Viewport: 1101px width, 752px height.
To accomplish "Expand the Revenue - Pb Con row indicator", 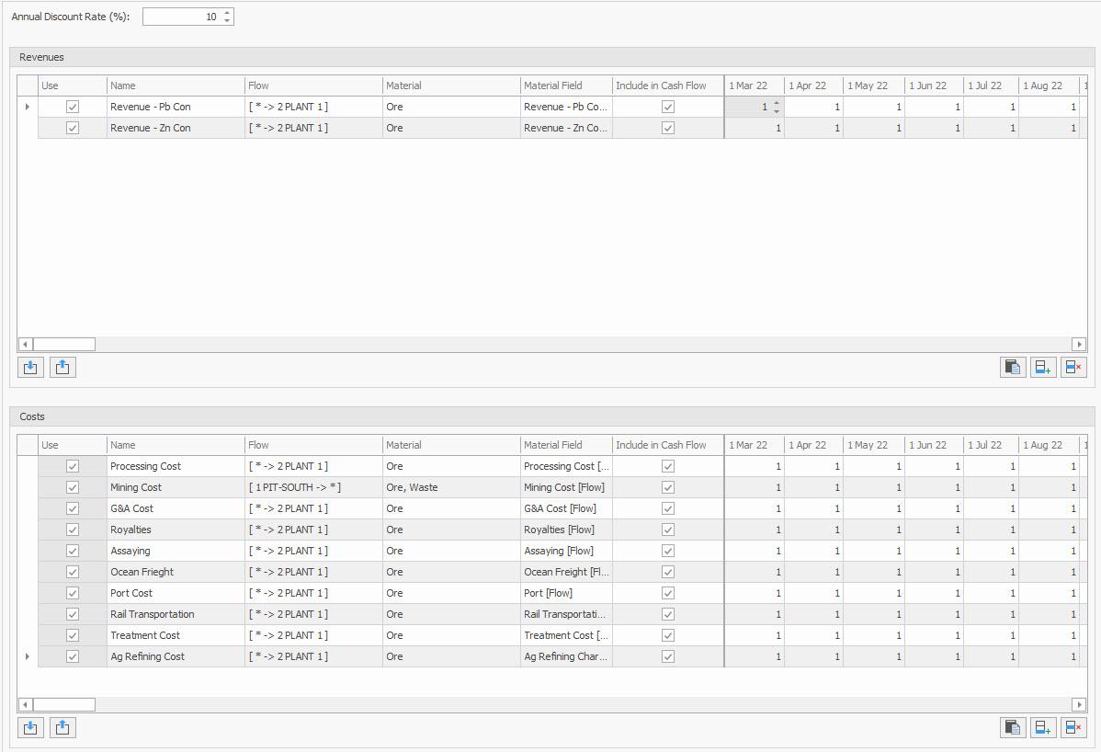I will 27,107.
